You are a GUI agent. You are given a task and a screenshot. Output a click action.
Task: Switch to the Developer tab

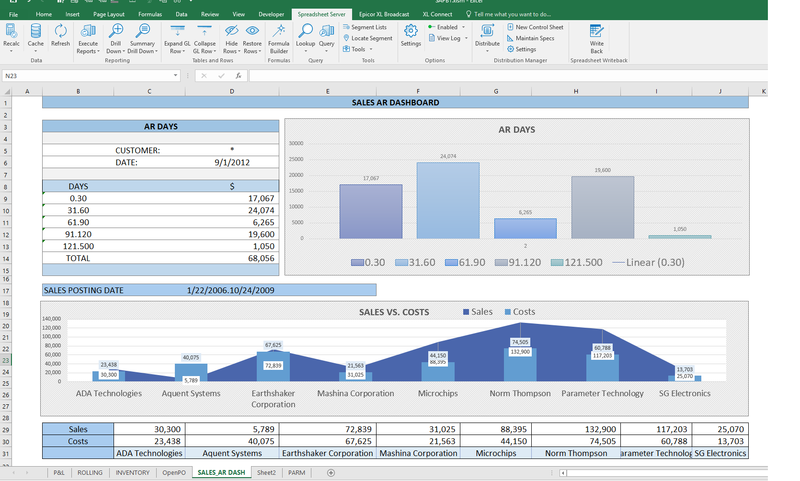pos(271,14)
